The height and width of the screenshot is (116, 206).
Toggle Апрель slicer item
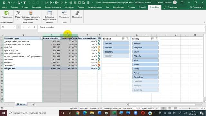click(x=145, y=56)
